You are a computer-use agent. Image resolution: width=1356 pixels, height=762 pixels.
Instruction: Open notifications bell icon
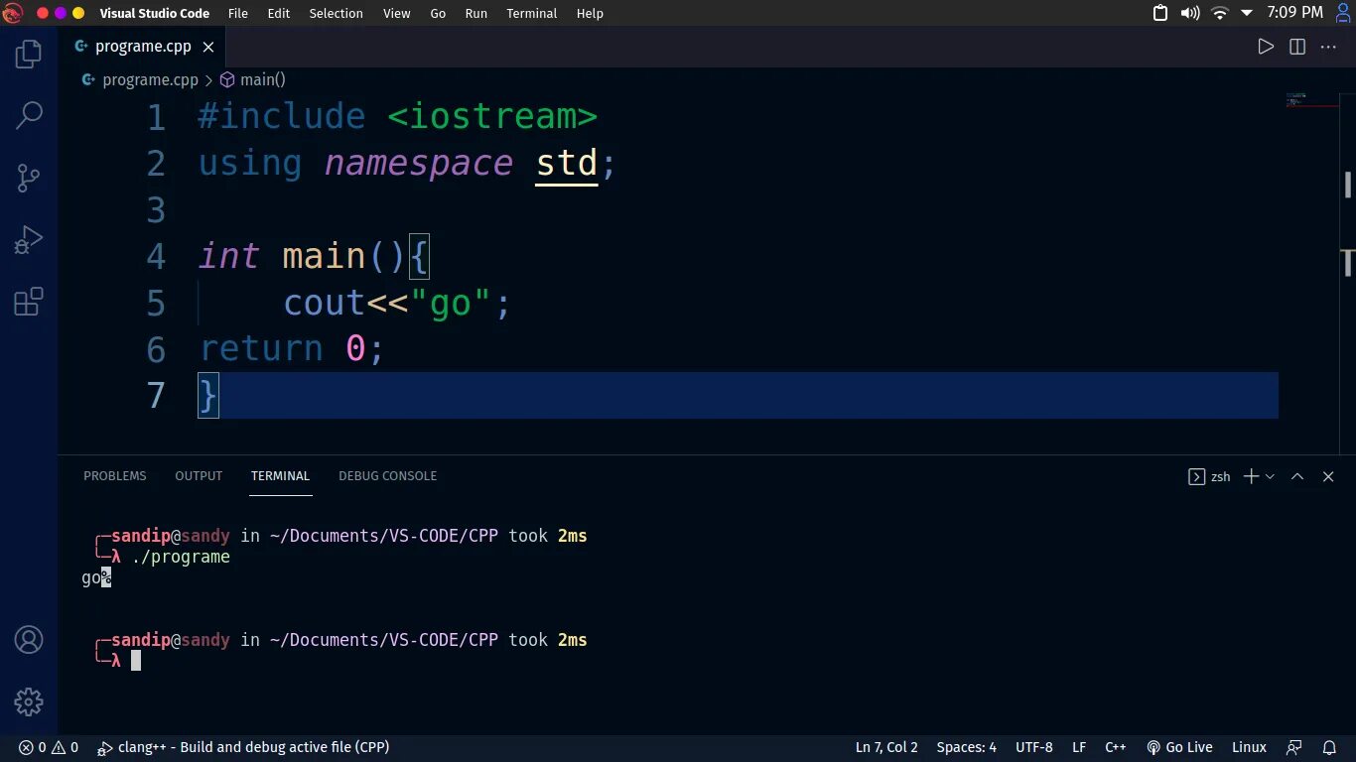coord(1329,747)
